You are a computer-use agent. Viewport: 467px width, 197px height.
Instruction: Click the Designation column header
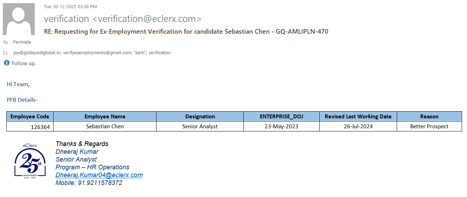point(200,116)
